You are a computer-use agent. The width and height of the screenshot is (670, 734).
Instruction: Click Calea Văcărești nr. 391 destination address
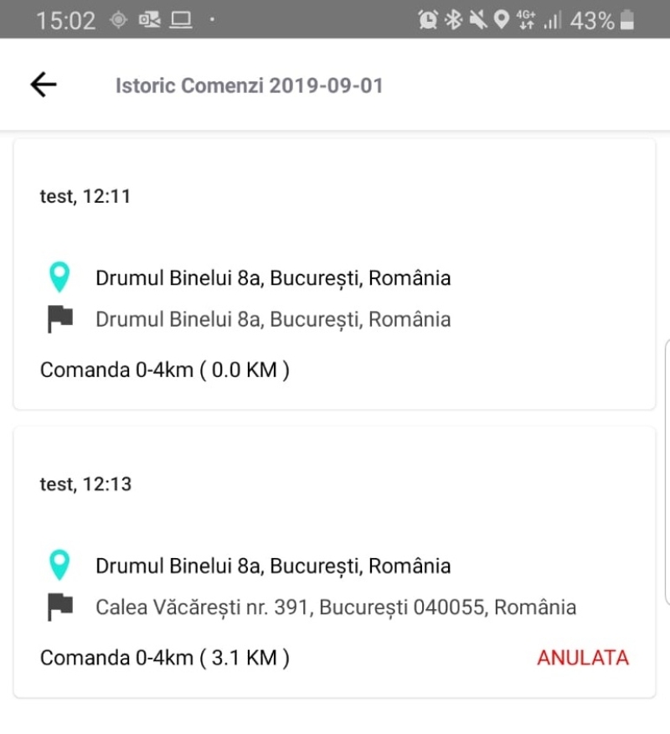336,607
